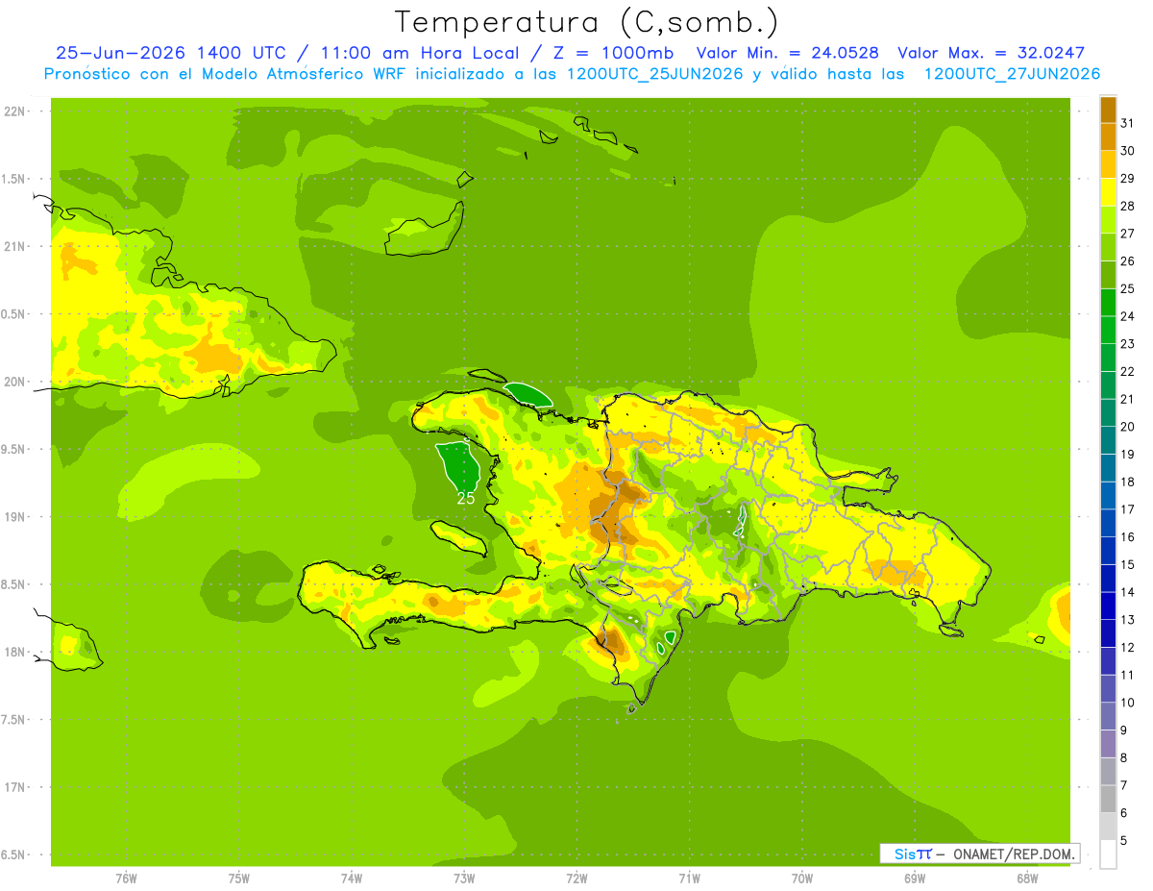1153x891 pixels.
Task: Click the "Valor Max. = 32.0247" value
Action: (992, 53)
